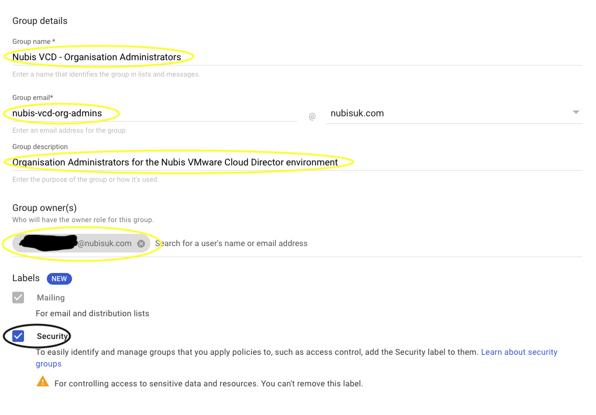
Task: Click 'Who will have the owner role' text
Action: (x=83, y=220)
